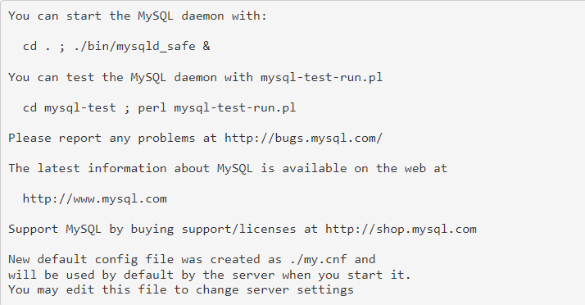Click the http://bugs.mysql.com/ URL

[x=303, y=138]
